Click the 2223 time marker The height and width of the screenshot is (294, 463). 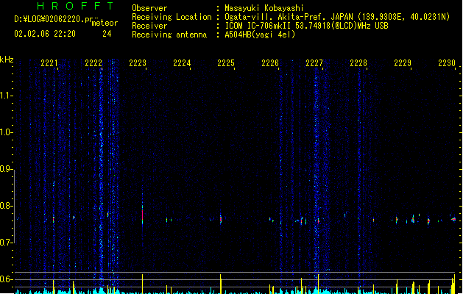point(138,63)
